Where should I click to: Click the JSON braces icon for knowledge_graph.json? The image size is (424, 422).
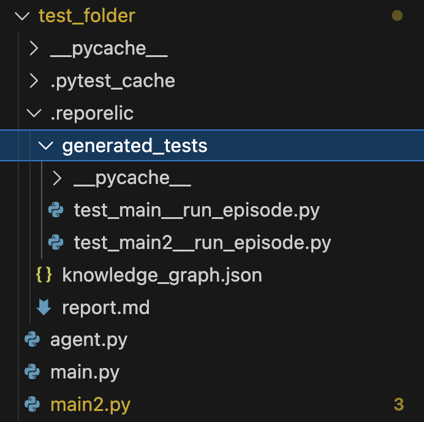44,275
